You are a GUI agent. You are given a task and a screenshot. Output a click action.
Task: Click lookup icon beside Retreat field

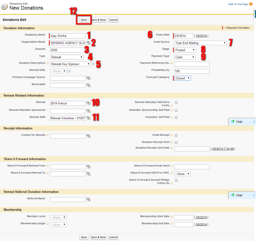88,103
